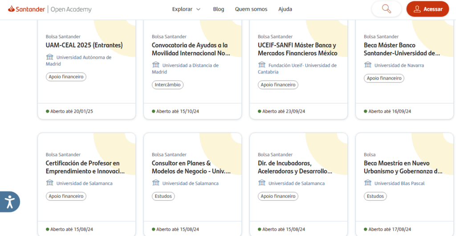456x236 pixels.
Task: Click Universidad de Navarra text
Action: click(399, 65)
